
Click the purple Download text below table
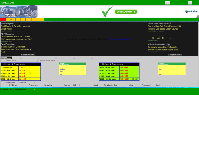[x=10, y=83]
